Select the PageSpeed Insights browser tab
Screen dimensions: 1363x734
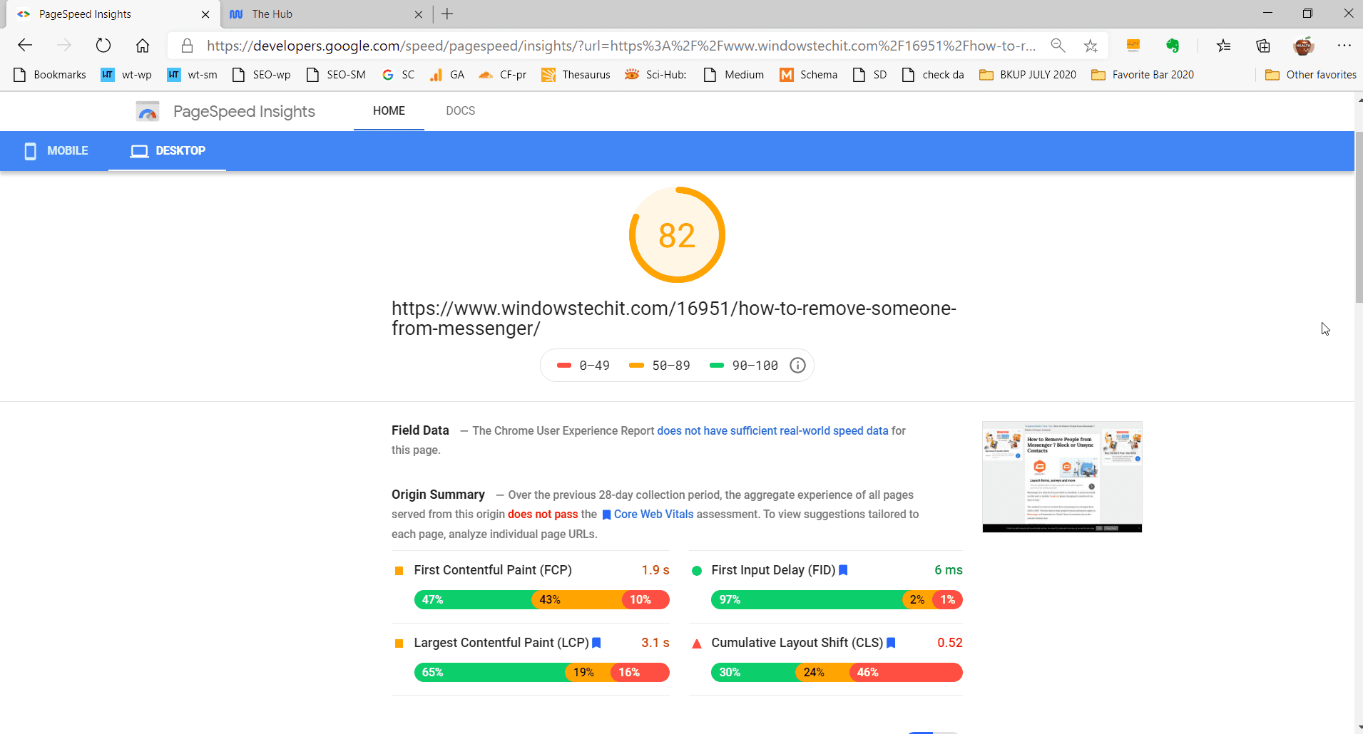pos(113,14)
